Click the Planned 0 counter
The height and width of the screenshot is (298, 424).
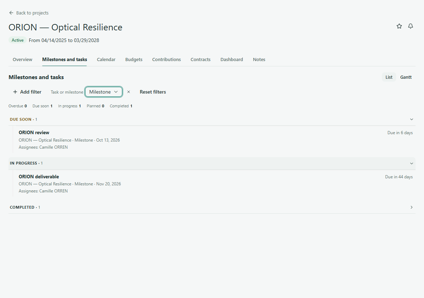95,106
